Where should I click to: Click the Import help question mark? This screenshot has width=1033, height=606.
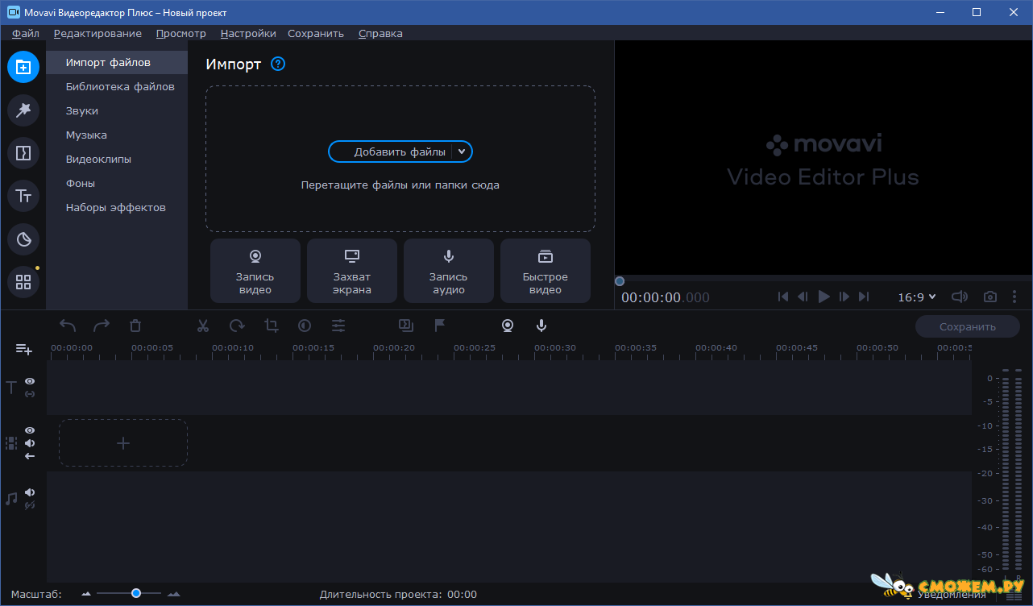(x=278, y=64)
